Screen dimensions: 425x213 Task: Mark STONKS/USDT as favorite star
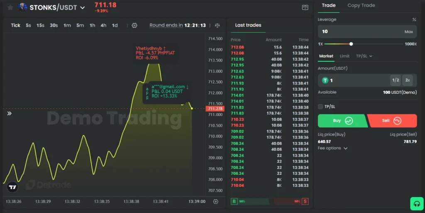click(10, 7)
